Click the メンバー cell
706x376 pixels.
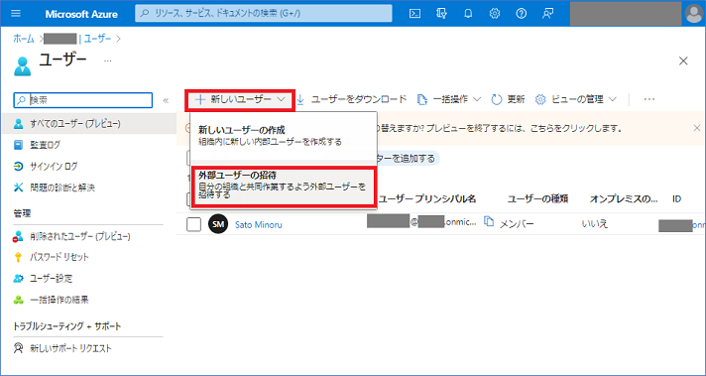pos(517,224)
